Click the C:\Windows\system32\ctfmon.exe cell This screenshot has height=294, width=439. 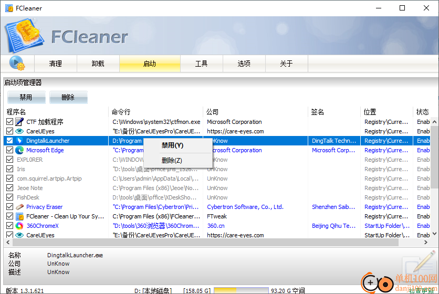click(156, 122)
